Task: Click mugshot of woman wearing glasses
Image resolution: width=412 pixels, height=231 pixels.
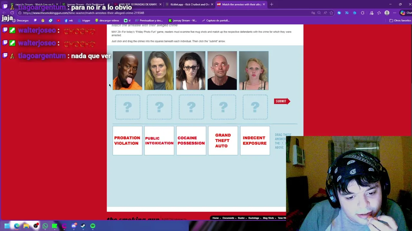Action: 191,71
